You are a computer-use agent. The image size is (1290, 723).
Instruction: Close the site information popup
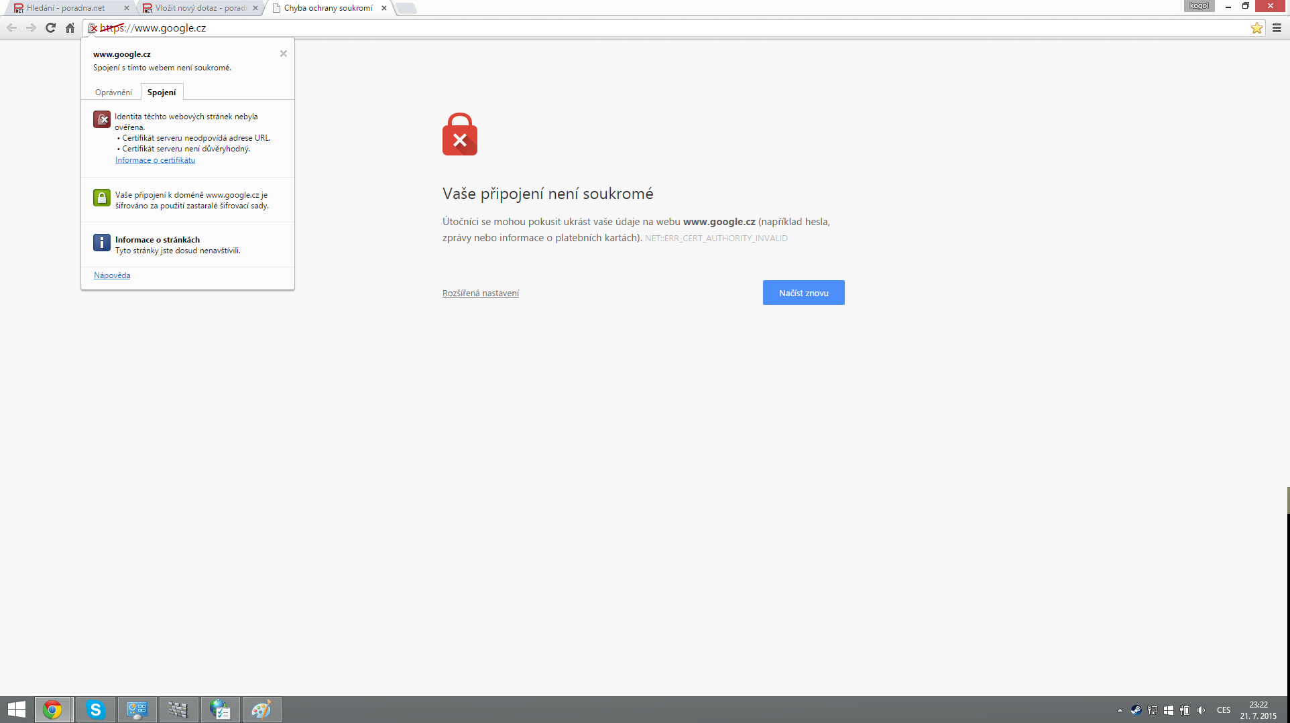(284, 54)
